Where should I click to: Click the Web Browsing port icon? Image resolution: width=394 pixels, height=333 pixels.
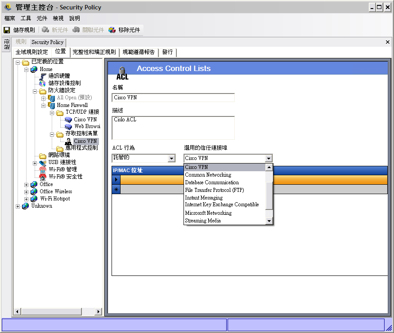point(68,127)
